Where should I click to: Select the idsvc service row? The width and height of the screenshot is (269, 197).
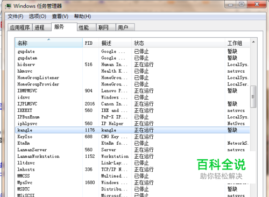[x=132, y=97]
